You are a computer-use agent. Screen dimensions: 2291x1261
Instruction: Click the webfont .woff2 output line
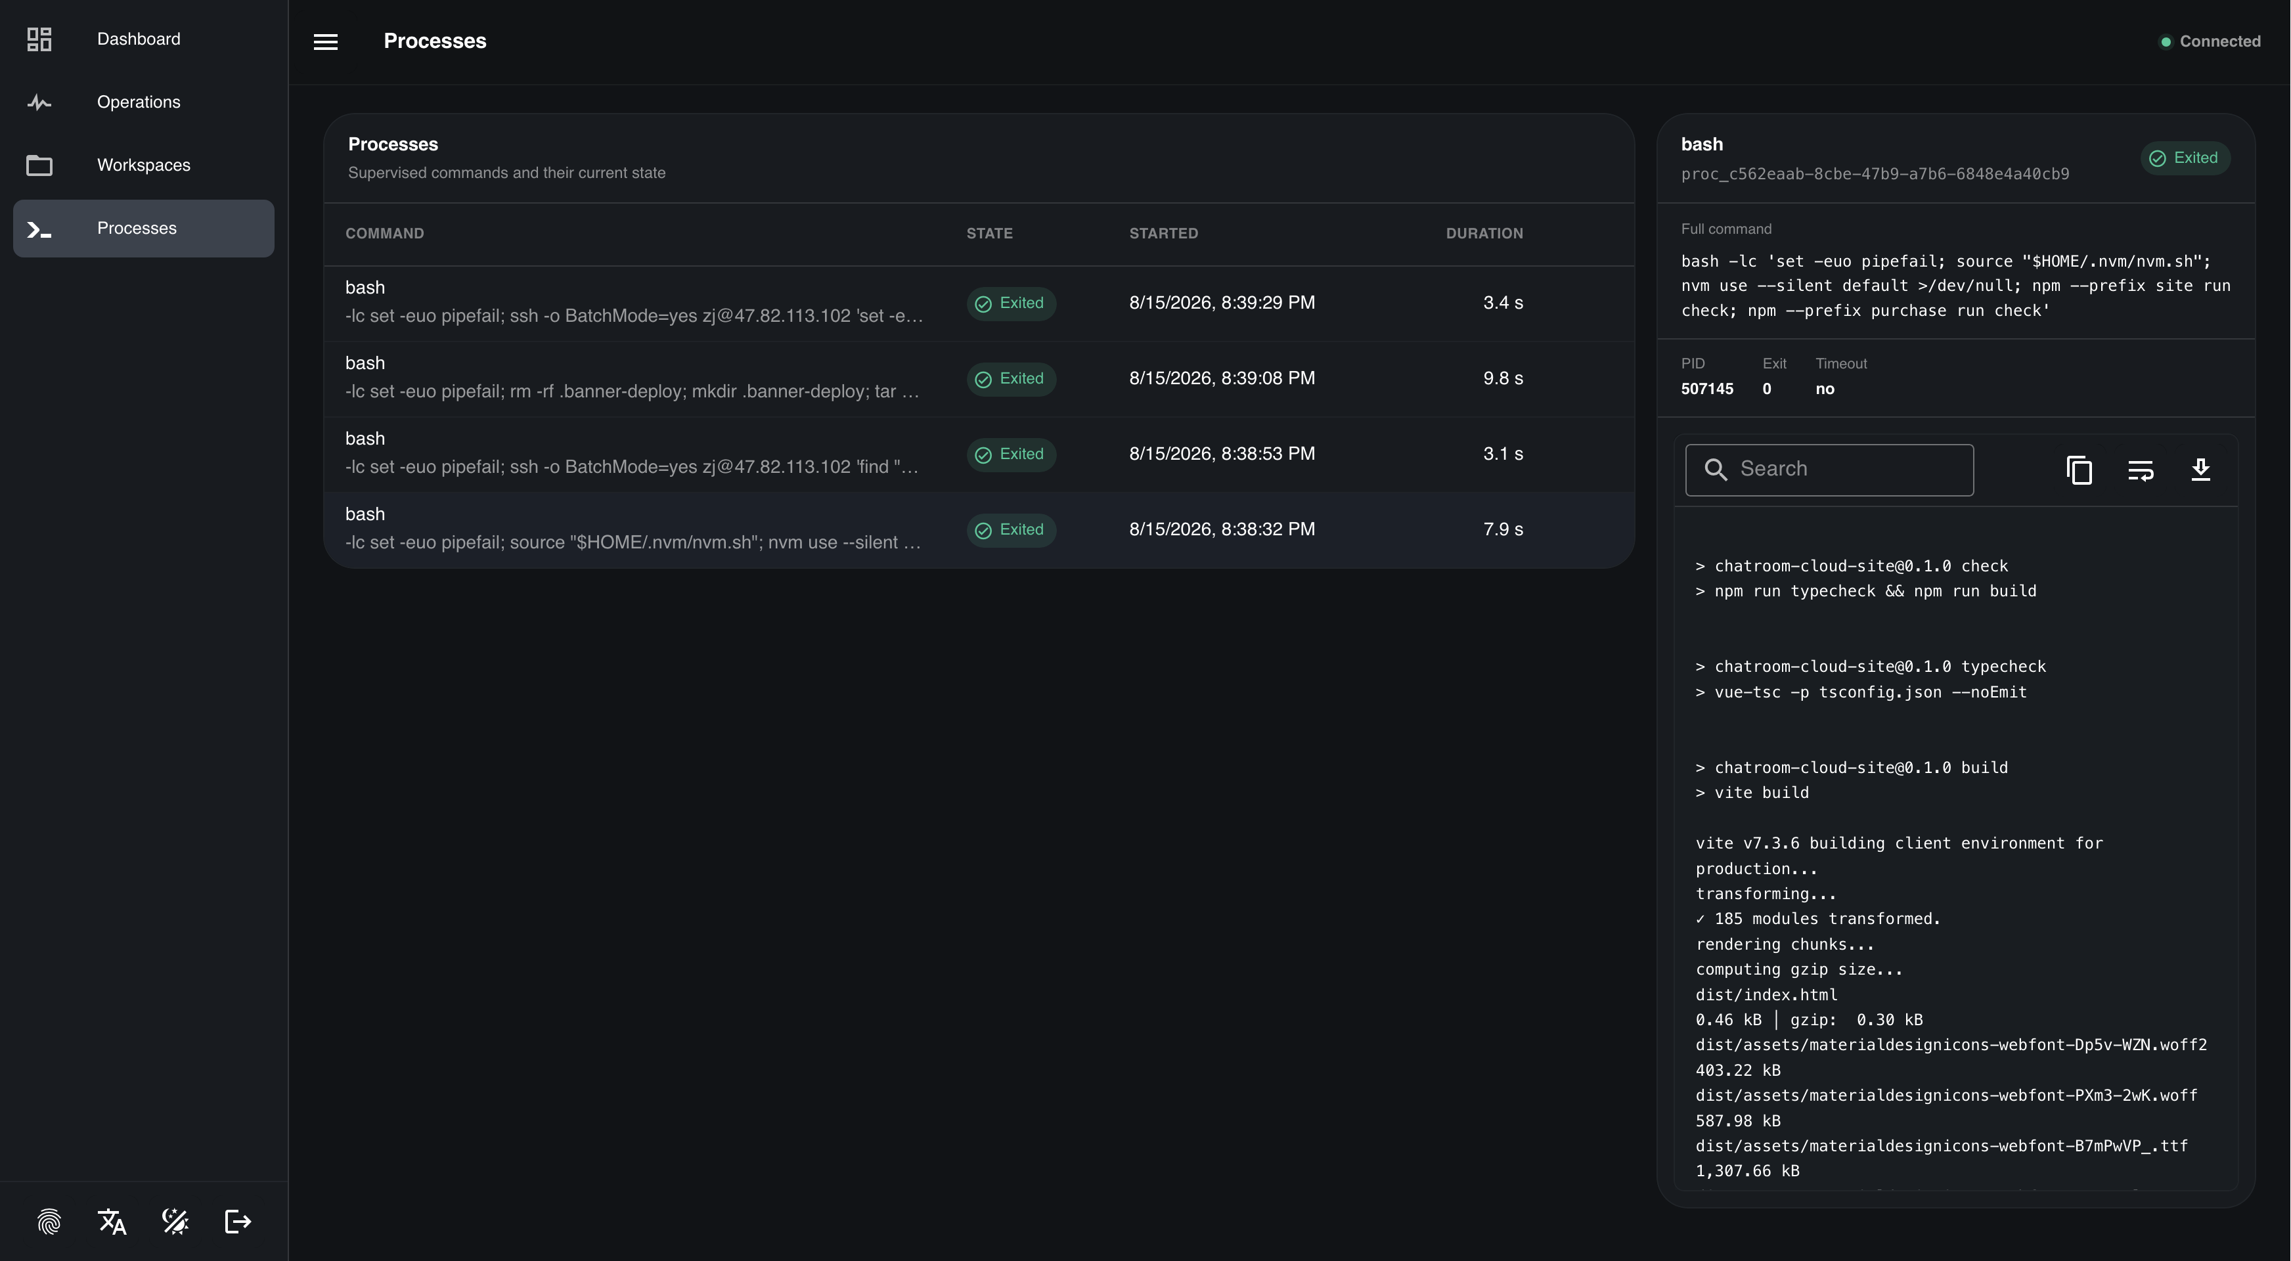[1951, 1046]
